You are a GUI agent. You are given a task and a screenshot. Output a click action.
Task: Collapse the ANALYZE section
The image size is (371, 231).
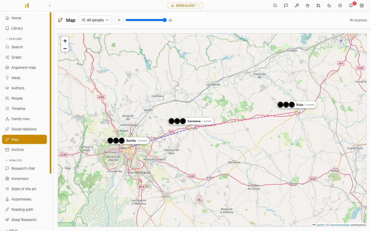14,160
